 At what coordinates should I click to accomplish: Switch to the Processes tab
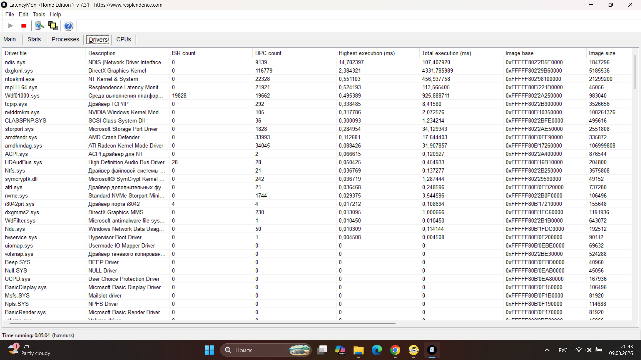click(x=65, y=39)
